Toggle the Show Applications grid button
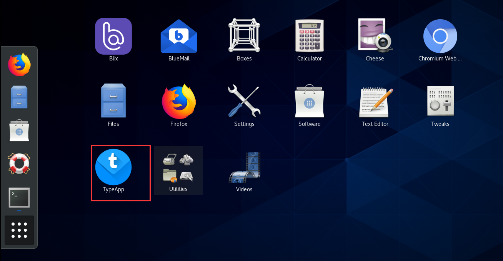This screenshot has height=261, width=503. pos(19,230)
